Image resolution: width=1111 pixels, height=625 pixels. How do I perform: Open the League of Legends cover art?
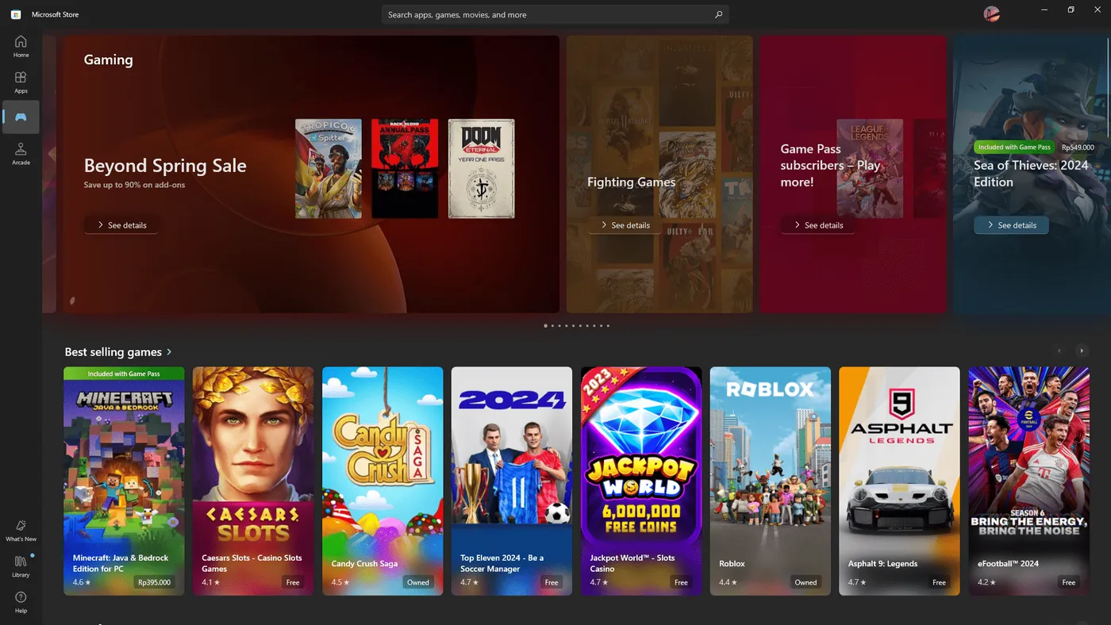point(870,168)
